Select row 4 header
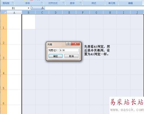Viewport: 144px width, 114px height. [x=3, y=67]
